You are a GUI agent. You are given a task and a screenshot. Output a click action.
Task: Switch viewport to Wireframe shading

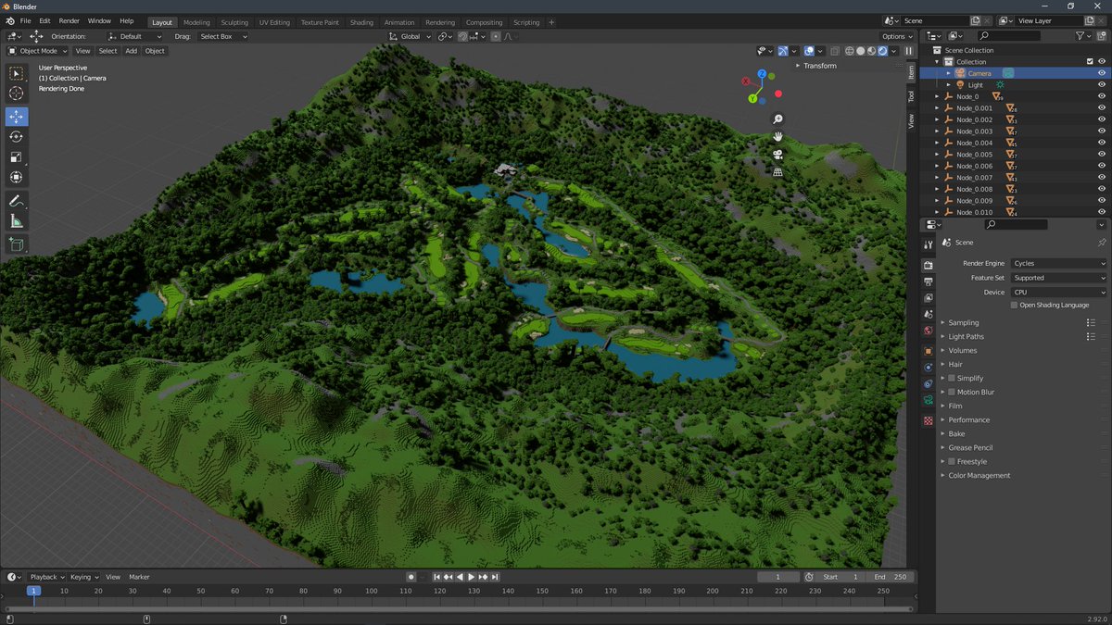pos(848,51)
